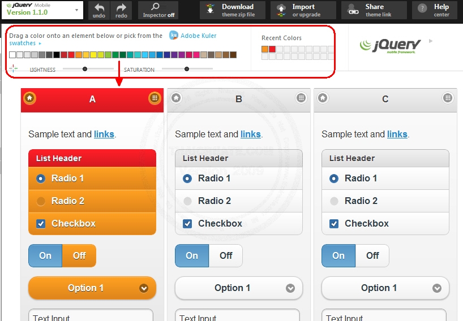Click the C header title
463x321 pixels.
[x=385, y=99]
